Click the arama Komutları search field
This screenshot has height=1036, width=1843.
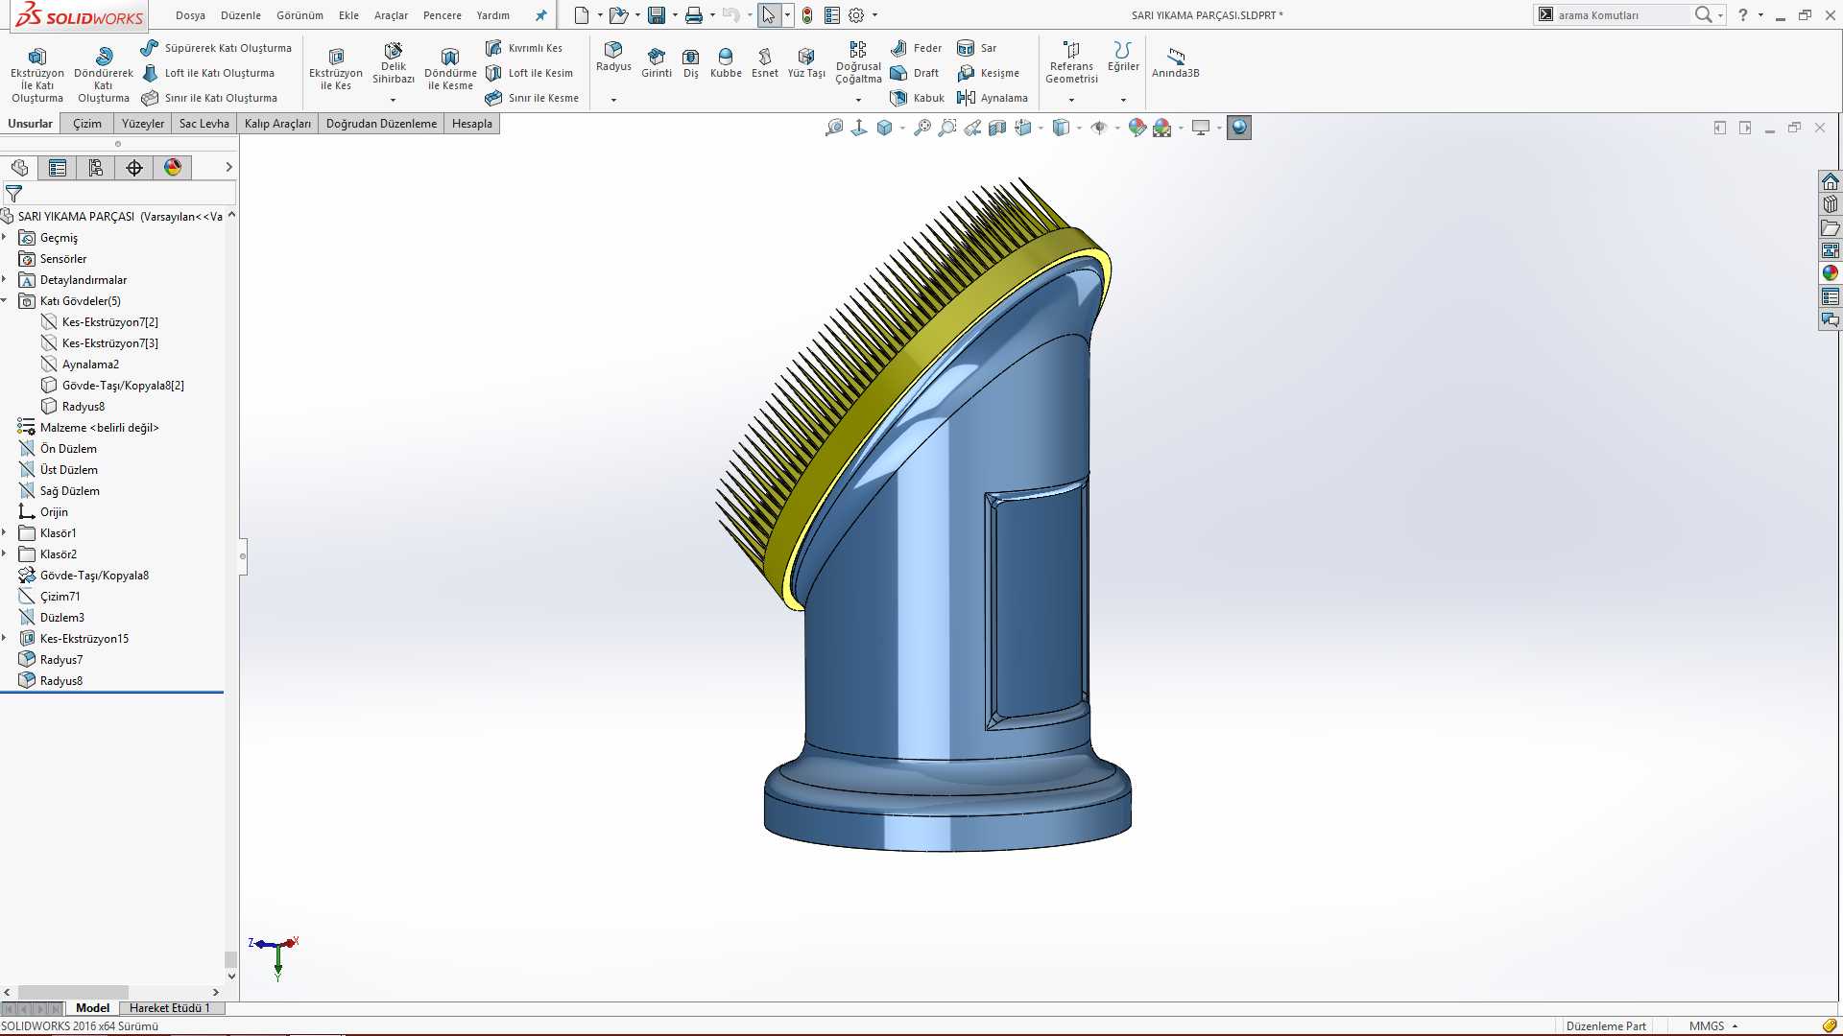pos(1621,15)
